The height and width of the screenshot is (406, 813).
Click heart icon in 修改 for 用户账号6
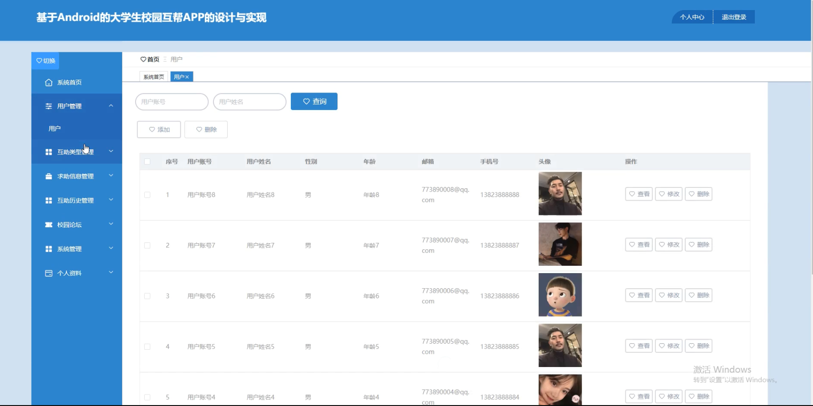(662, 295)
